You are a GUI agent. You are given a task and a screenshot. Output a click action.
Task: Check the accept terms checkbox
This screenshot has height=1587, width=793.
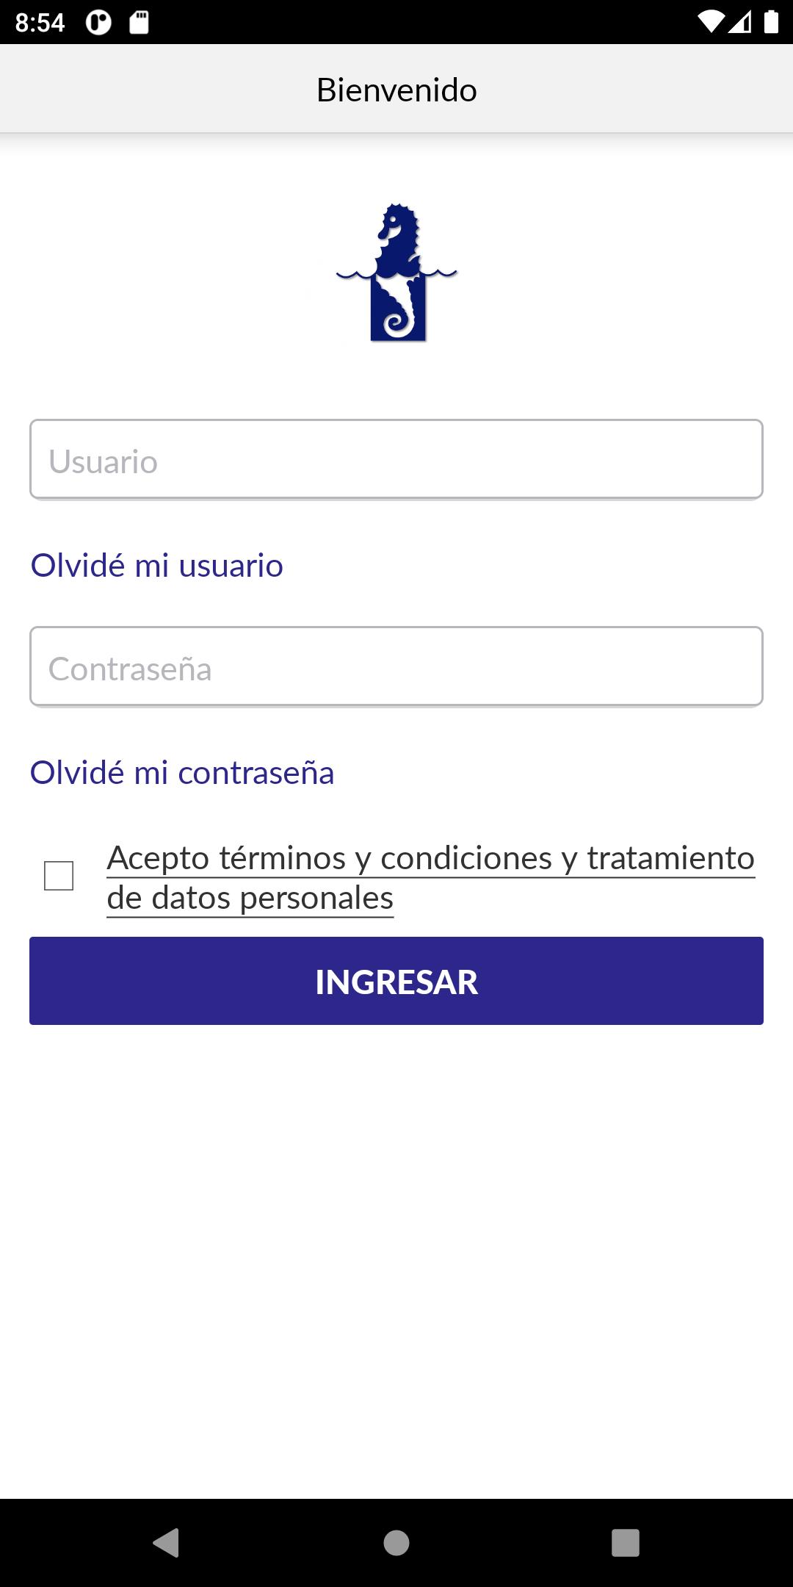(x=59, y=876)
